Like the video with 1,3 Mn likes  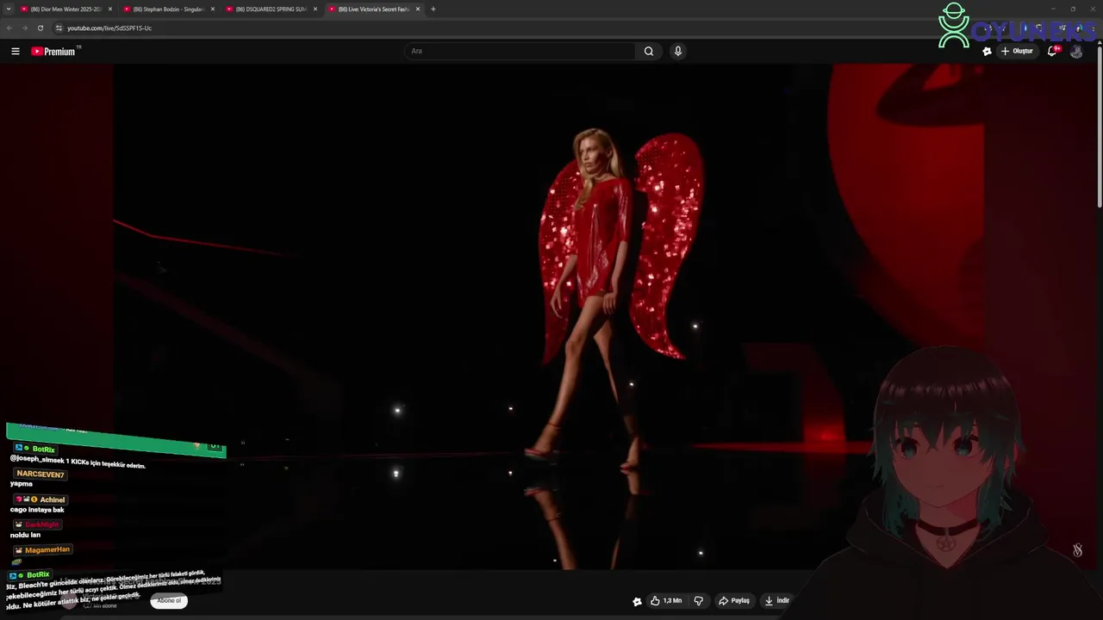(x=666, y=601)
